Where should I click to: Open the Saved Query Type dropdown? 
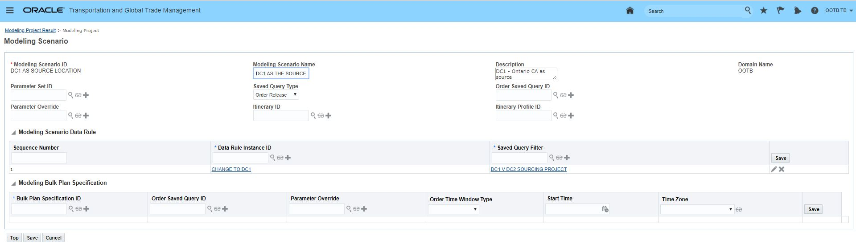tap(276, 95)
